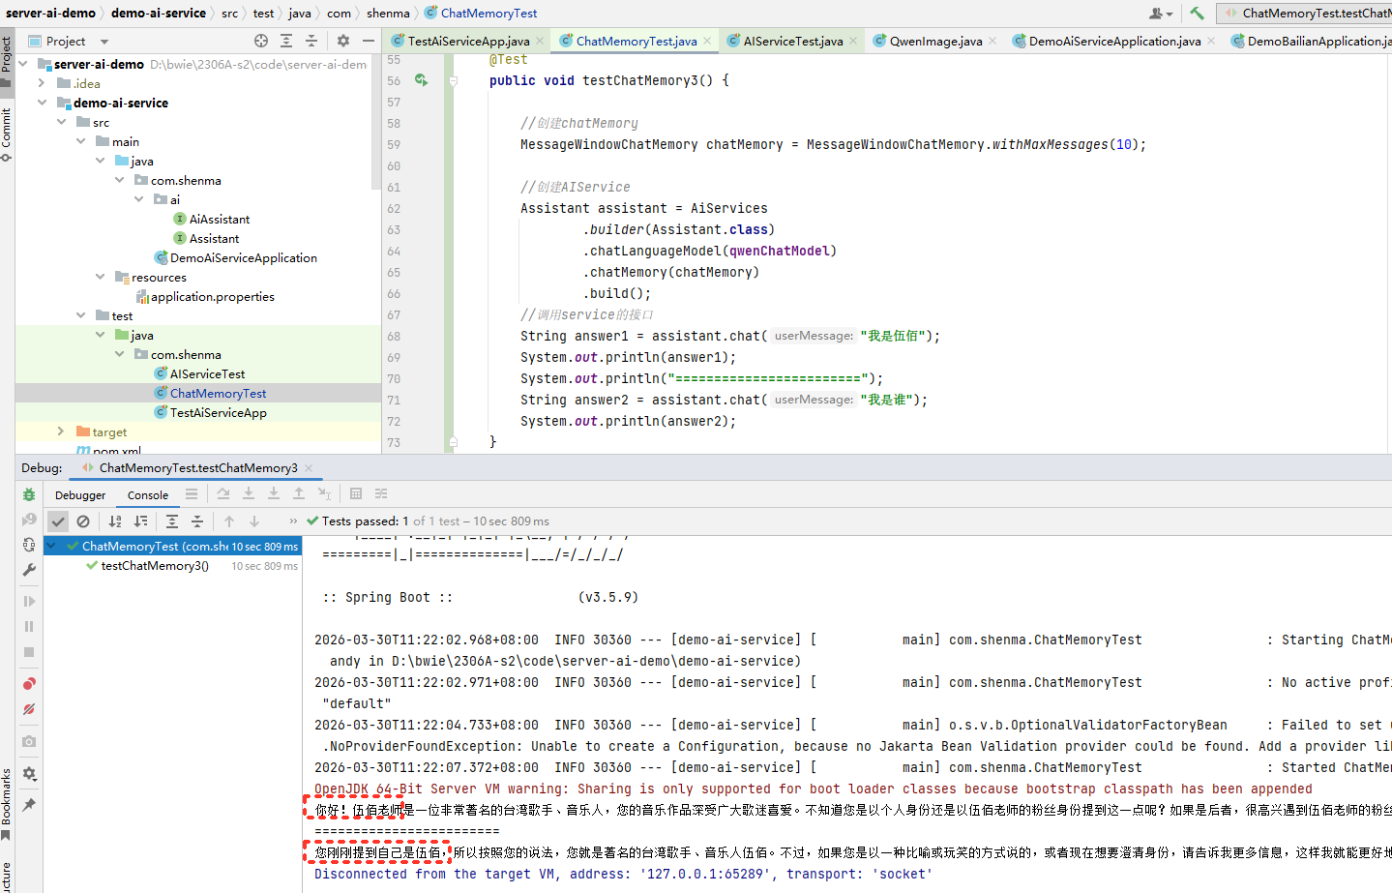Click the build hammer icon
Viewport: 1392px width, 893px height.
[x=1197, y=13]
